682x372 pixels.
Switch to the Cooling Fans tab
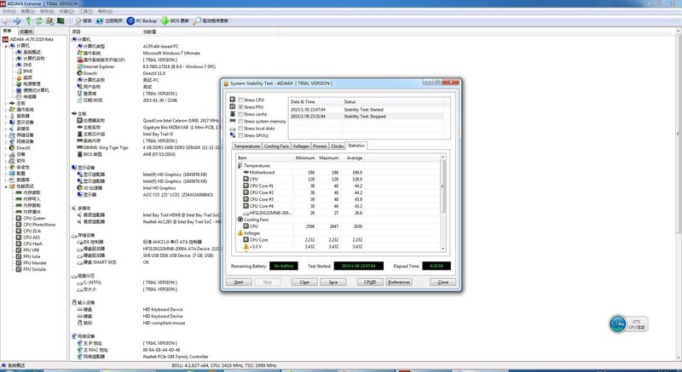coord(276,146)
